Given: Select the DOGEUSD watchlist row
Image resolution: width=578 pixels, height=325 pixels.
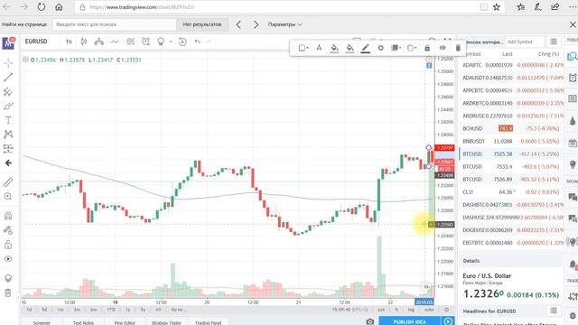Looking at the screenshot, I should coord(512,230).
